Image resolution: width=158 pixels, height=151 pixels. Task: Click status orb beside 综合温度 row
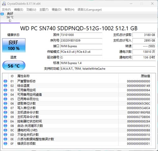5,86
